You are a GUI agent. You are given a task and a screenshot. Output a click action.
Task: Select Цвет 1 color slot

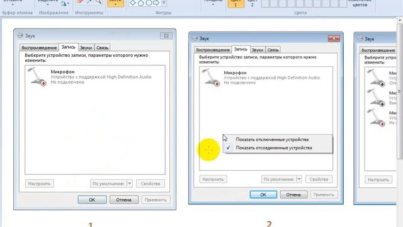tap(236, 3)
